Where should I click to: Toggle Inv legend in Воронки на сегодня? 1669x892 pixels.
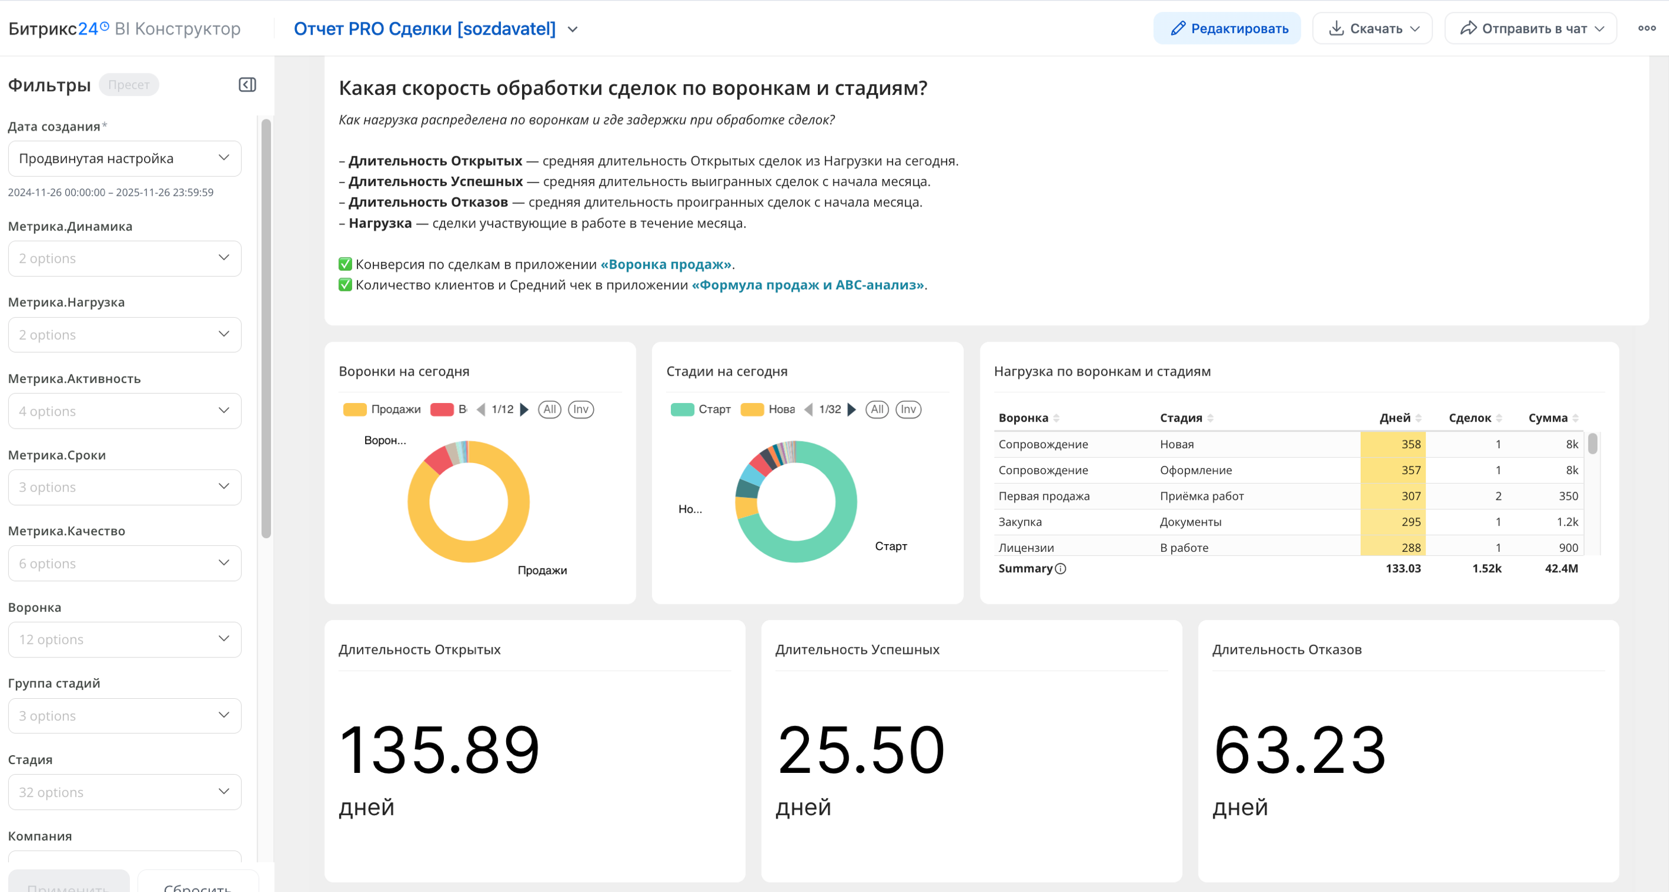[x=580, y=410]
